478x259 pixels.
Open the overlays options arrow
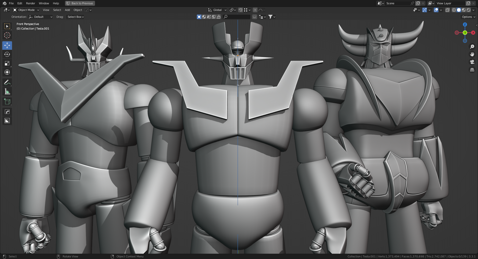click(441, 10)
